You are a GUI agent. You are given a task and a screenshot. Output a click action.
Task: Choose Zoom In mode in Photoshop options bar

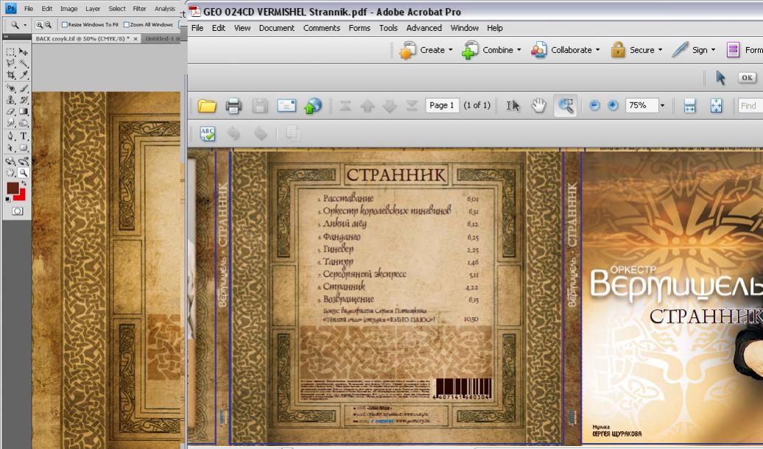click(x=40, y=24)
